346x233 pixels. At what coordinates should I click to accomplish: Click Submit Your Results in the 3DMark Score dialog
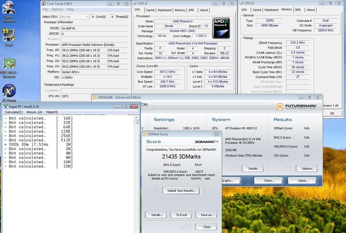(x=181, y=191)
